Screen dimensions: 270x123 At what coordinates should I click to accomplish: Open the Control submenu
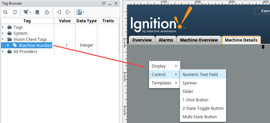(x=165, y=74)
